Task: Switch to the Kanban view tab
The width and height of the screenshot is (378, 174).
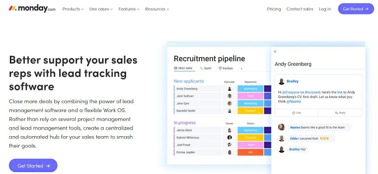Action: [x=226, y=68]
